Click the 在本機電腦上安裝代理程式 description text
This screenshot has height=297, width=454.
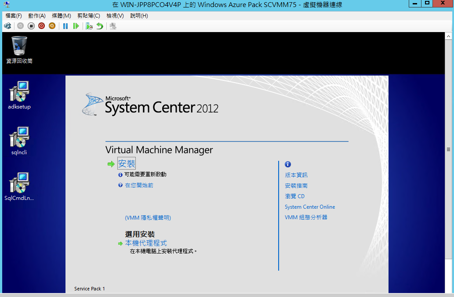pyautogui.click(x=163, y=251)
